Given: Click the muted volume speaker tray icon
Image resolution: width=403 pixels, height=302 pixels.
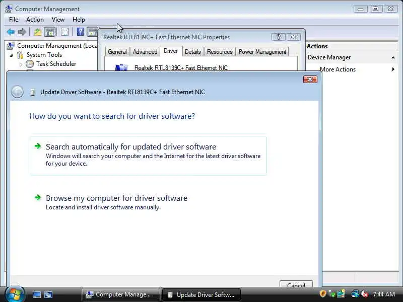Looking at the screenshot, I should point(364,294).
